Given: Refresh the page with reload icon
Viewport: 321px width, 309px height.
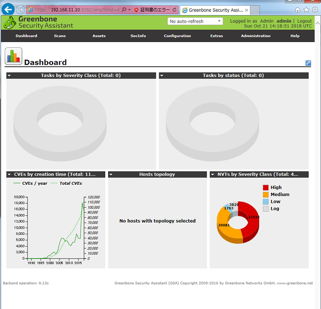Looking at the screenshot, I should pos(174,10).
